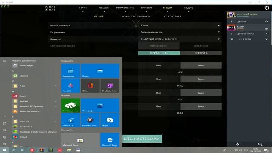Image resolution: width=272 pixels, height=153 pixels.
Task: Open the Groove Music tile
Action: 90,120
